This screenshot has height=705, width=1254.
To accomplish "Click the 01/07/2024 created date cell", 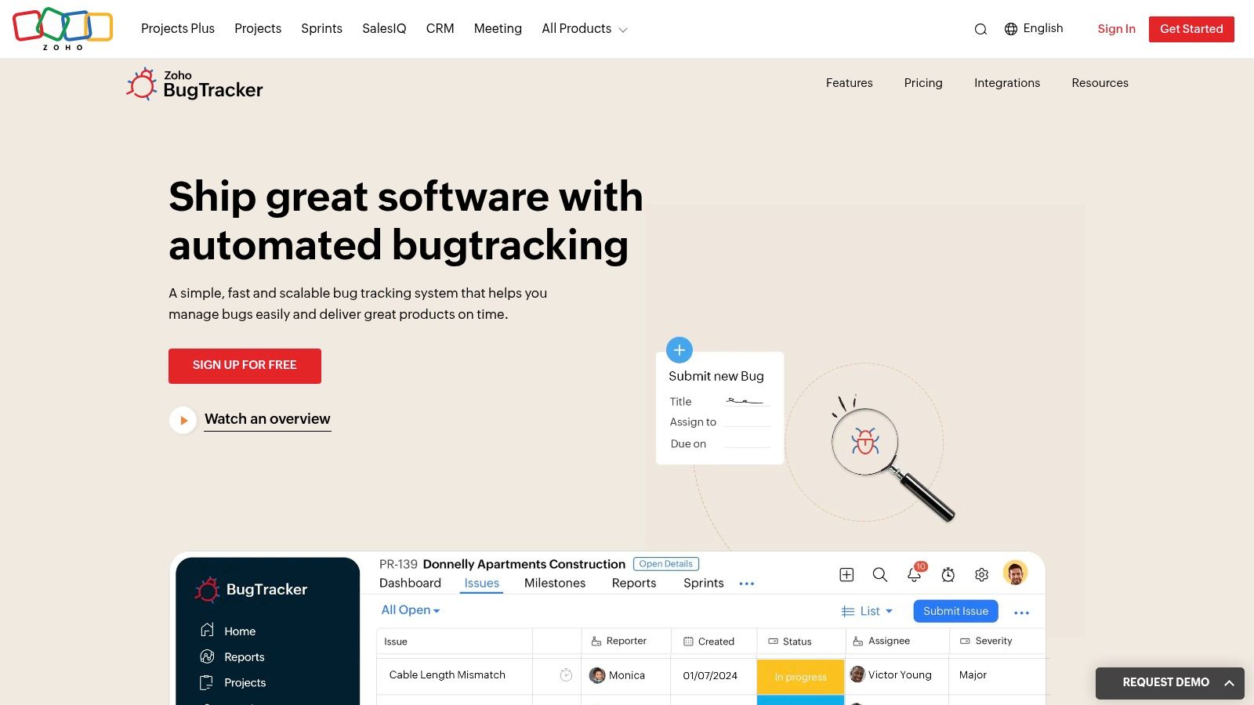I will pyautogui.click(x=710, y=675).
